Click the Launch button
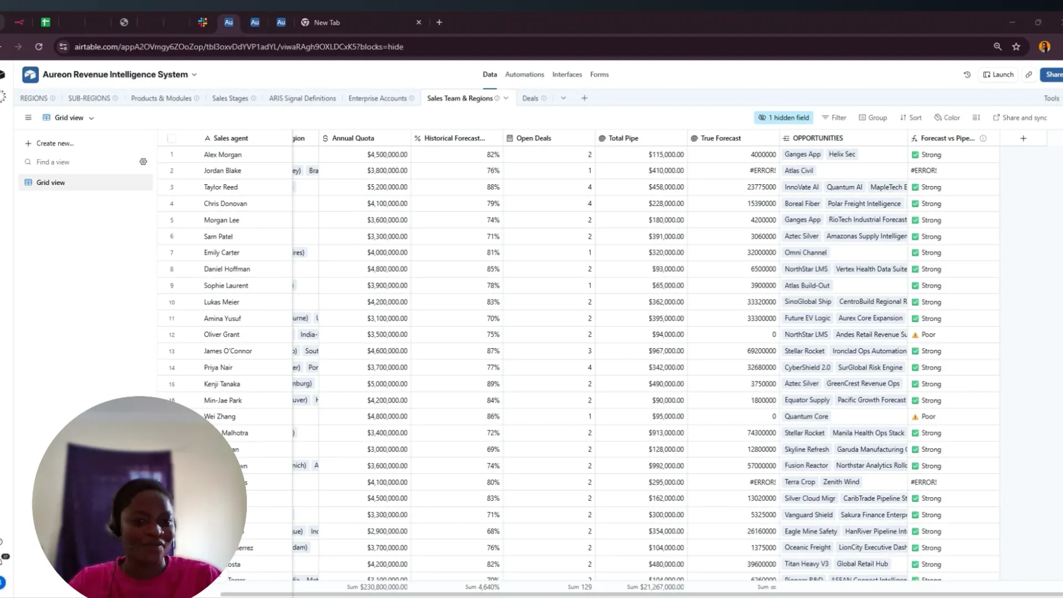 [x=998, y=74]
